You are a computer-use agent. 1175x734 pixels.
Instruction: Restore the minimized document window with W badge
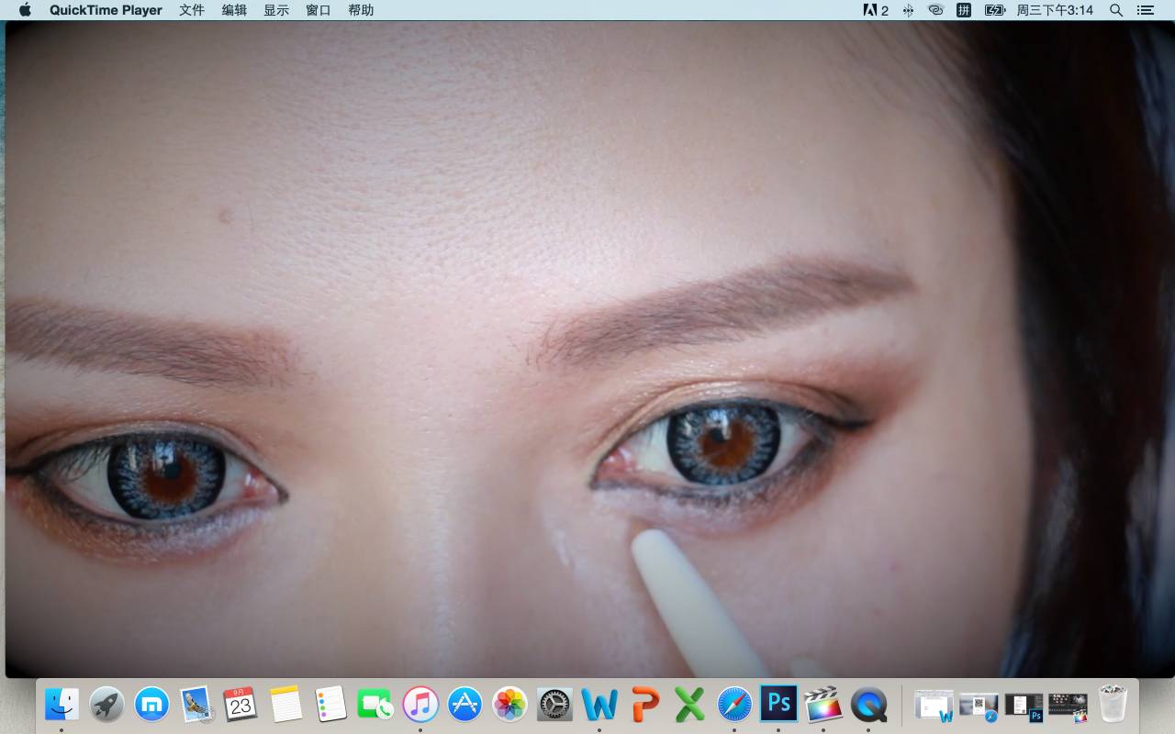pyautogui.click(x=934, y=706)
